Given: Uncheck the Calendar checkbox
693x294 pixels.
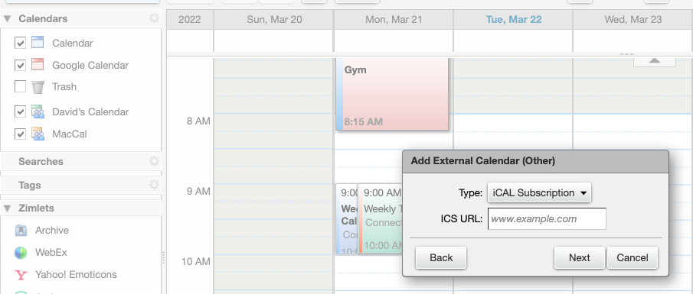Looking at the screenshot, I should [20, 43].
